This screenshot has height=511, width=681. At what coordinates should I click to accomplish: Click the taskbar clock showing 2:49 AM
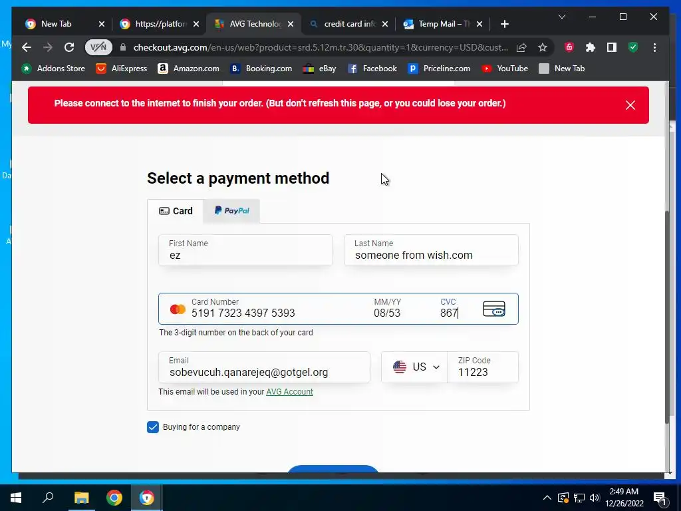click(624, 498)
